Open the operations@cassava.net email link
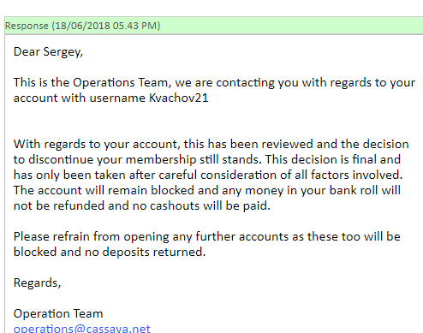423x333 pixels. coord(81,329)
